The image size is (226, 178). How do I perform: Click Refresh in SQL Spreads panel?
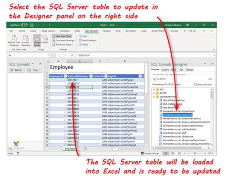click(x=17, y=70)
